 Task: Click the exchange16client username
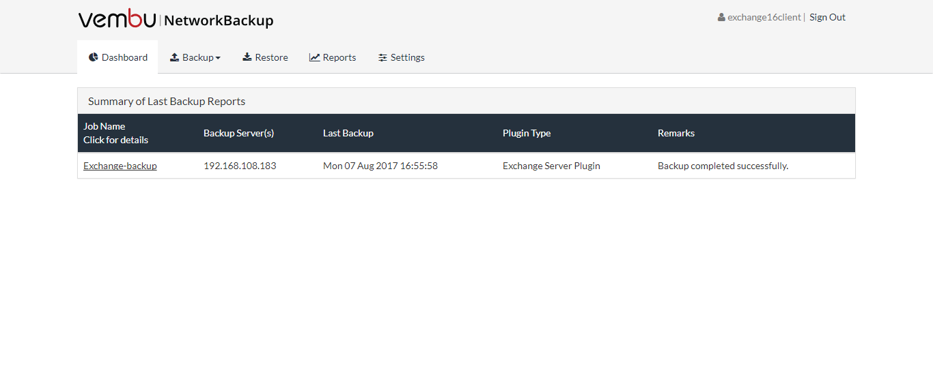click(x=764, y=17)
